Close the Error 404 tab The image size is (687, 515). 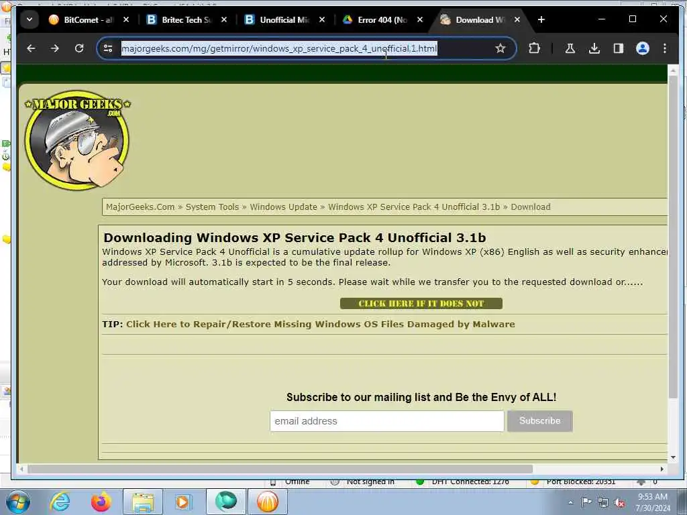tap(420, 19)
